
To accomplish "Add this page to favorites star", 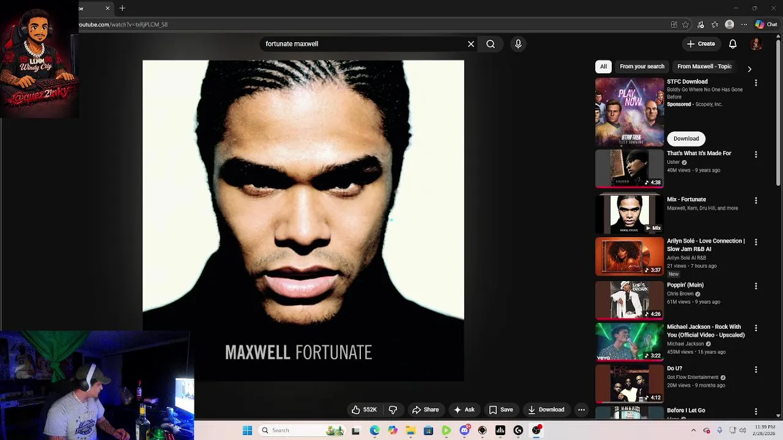I will click(x=686, y=24).
